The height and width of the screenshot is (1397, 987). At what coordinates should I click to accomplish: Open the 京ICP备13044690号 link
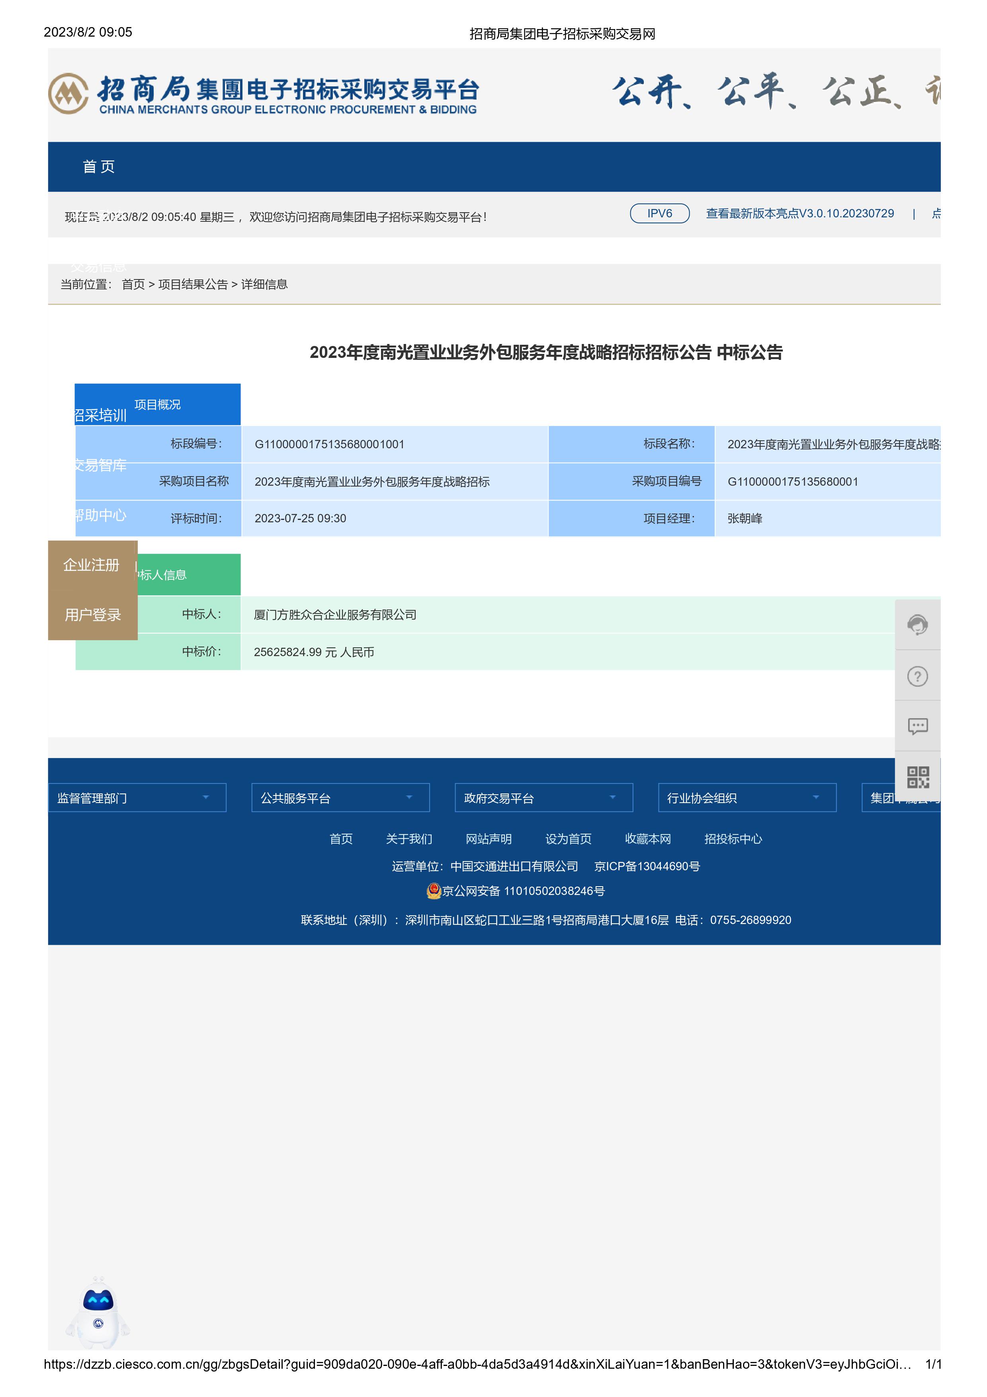pos(647,866)
